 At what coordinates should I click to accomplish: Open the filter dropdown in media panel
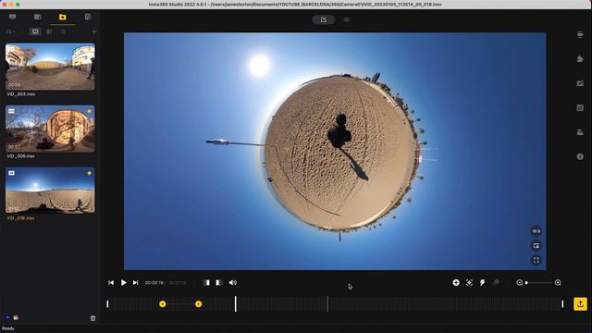tap(10, 32)
